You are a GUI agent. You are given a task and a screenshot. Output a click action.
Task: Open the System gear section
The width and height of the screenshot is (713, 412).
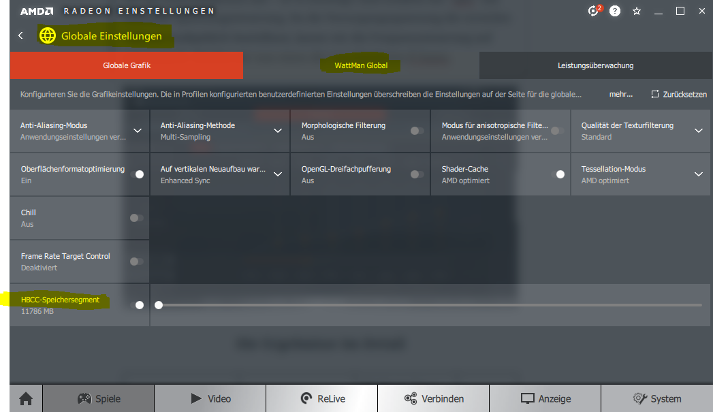(656, 398)
